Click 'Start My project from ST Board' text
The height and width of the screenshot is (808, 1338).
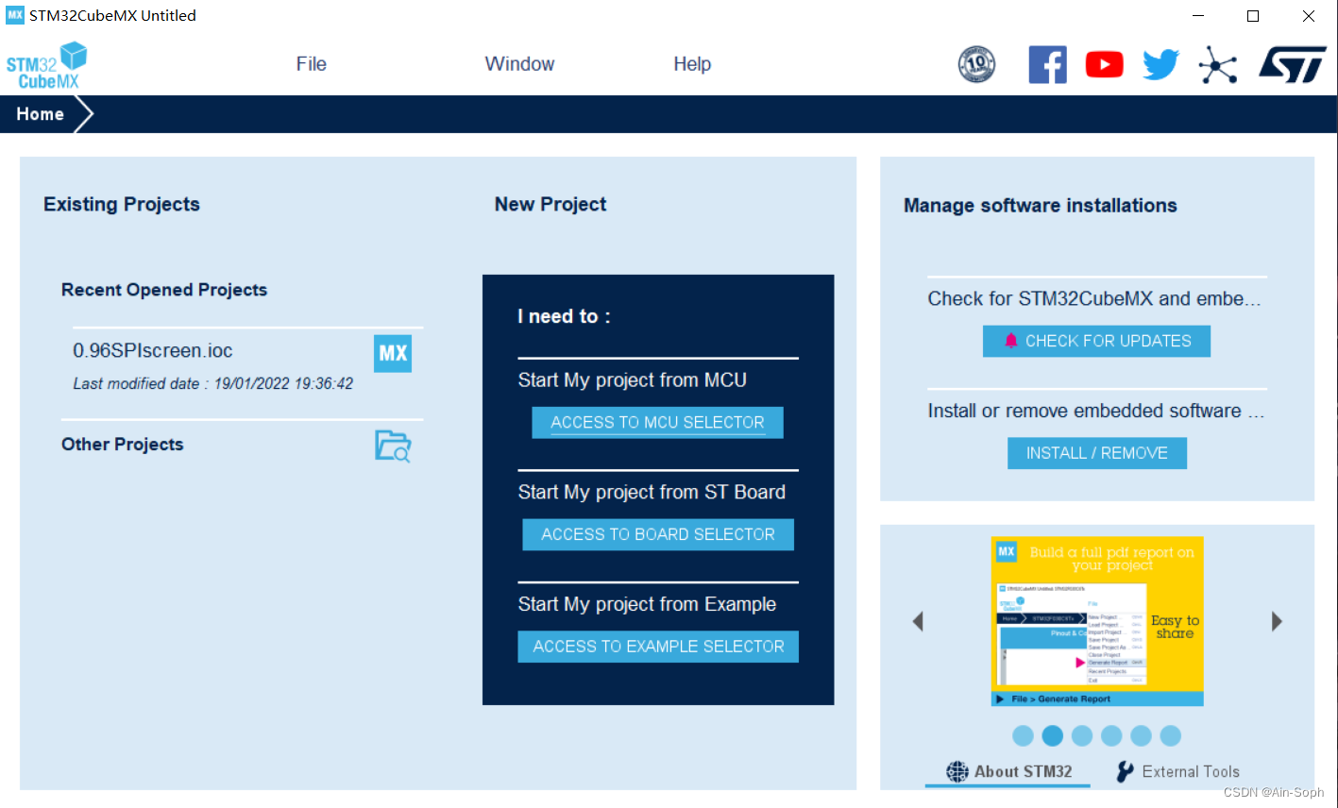(652, 492)
